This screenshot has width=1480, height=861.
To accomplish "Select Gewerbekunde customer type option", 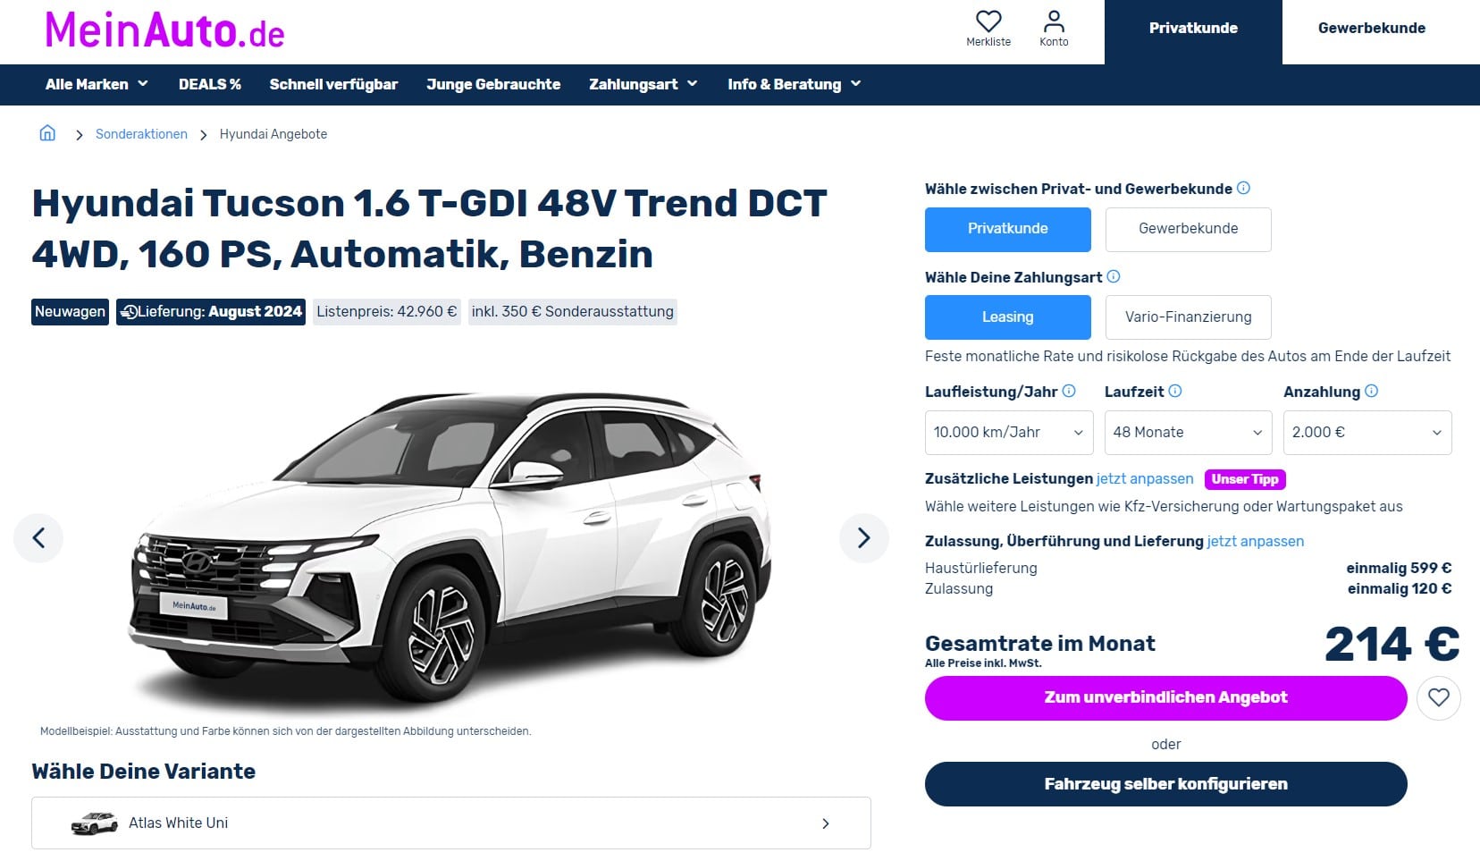I will click(1188, 229).
